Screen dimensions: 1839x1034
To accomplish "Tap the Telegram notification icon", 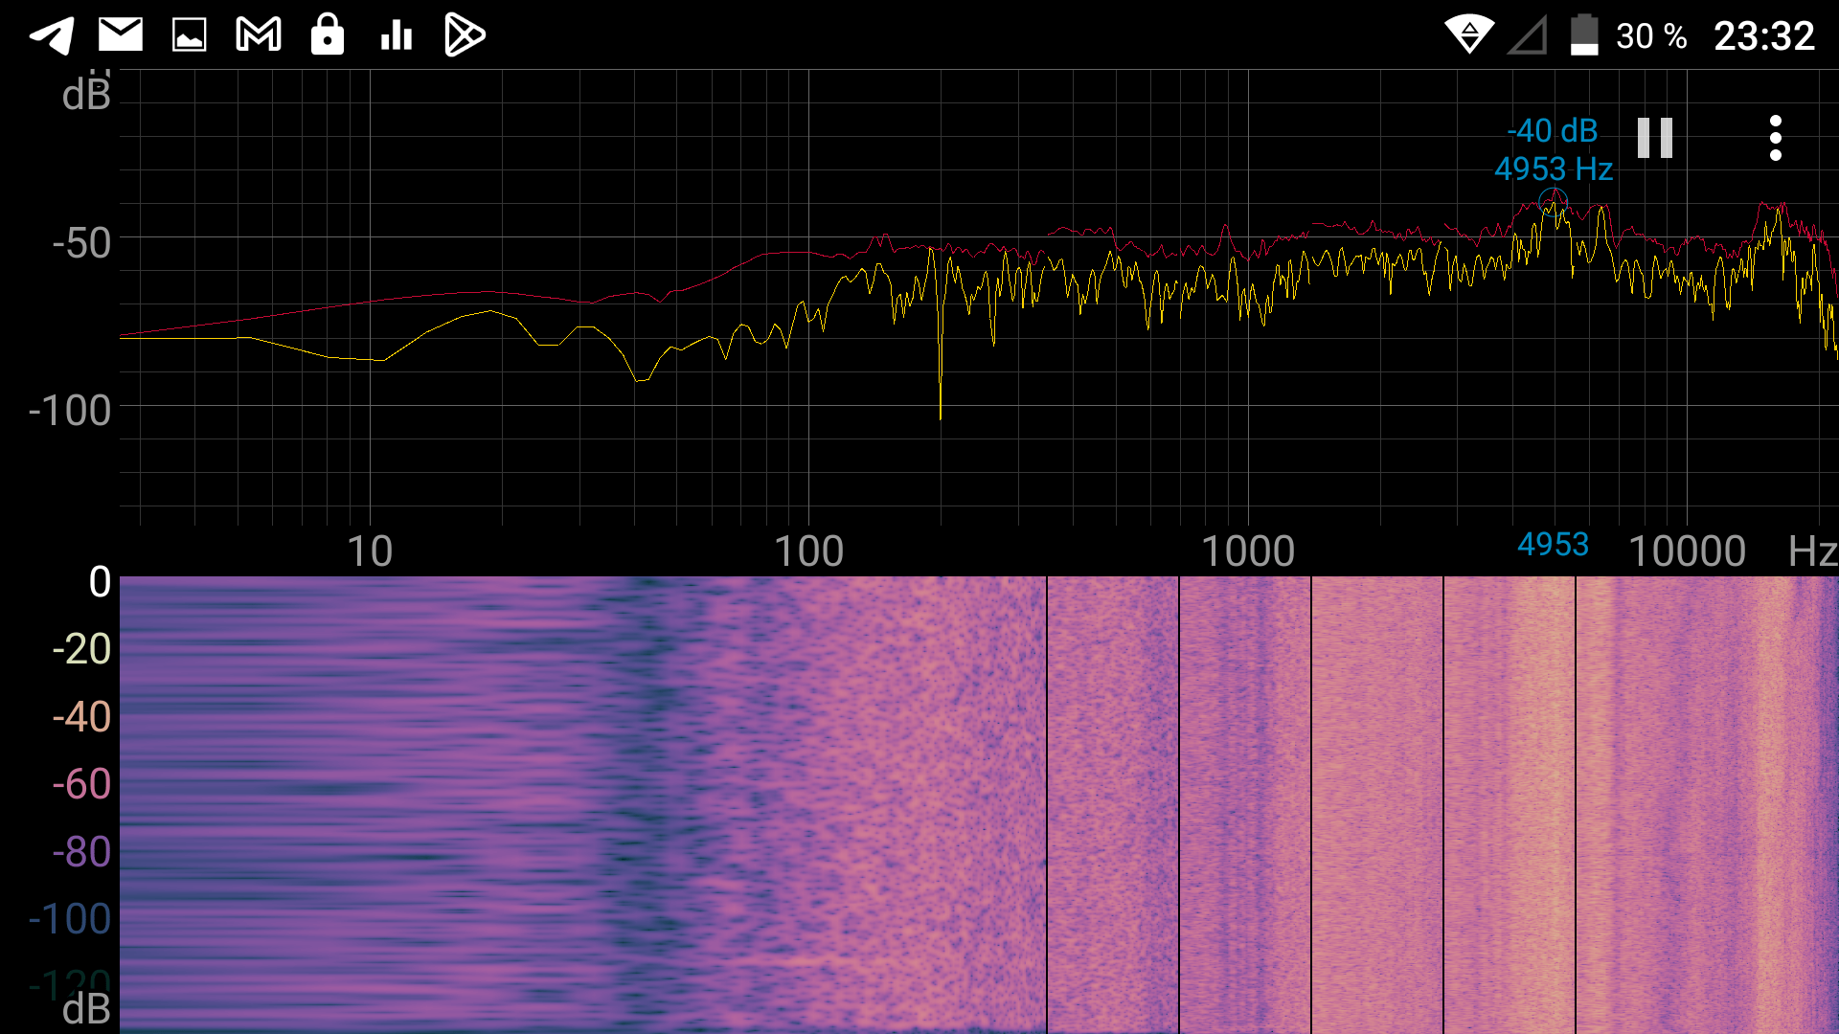I will [52, 36].
